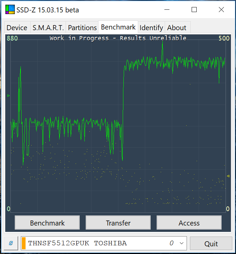Click the orange drive color indicator
The width and height of the screenshot is (236, 254).
click(x=24, y=243)
